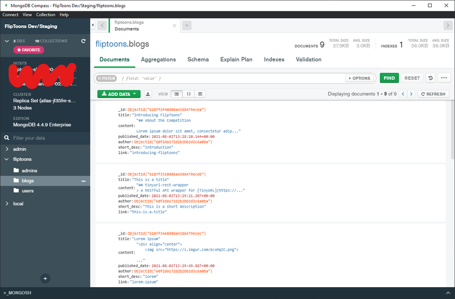The height and width of the screenshot is (299, 455).
Task: Switch to the Aggregations tab
Action: point(158,59)
